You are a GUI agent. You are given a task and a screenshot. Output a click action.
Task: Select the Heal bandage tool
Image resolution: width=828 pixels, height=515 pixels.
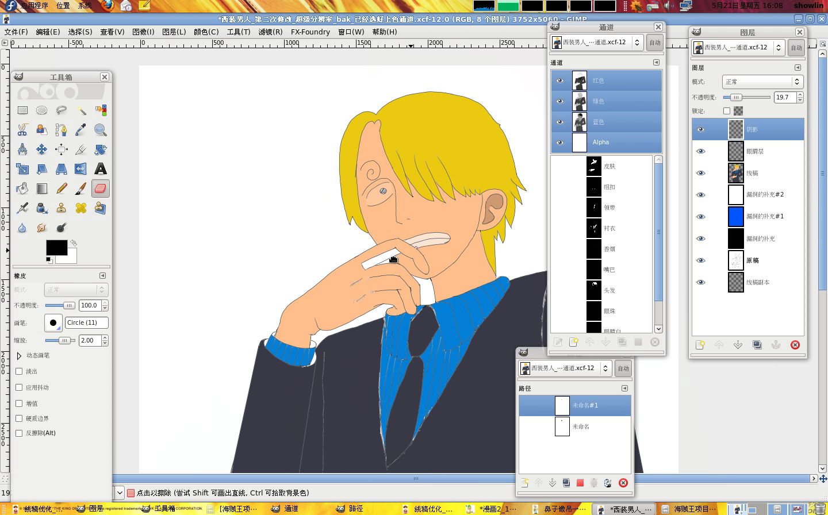81,208
